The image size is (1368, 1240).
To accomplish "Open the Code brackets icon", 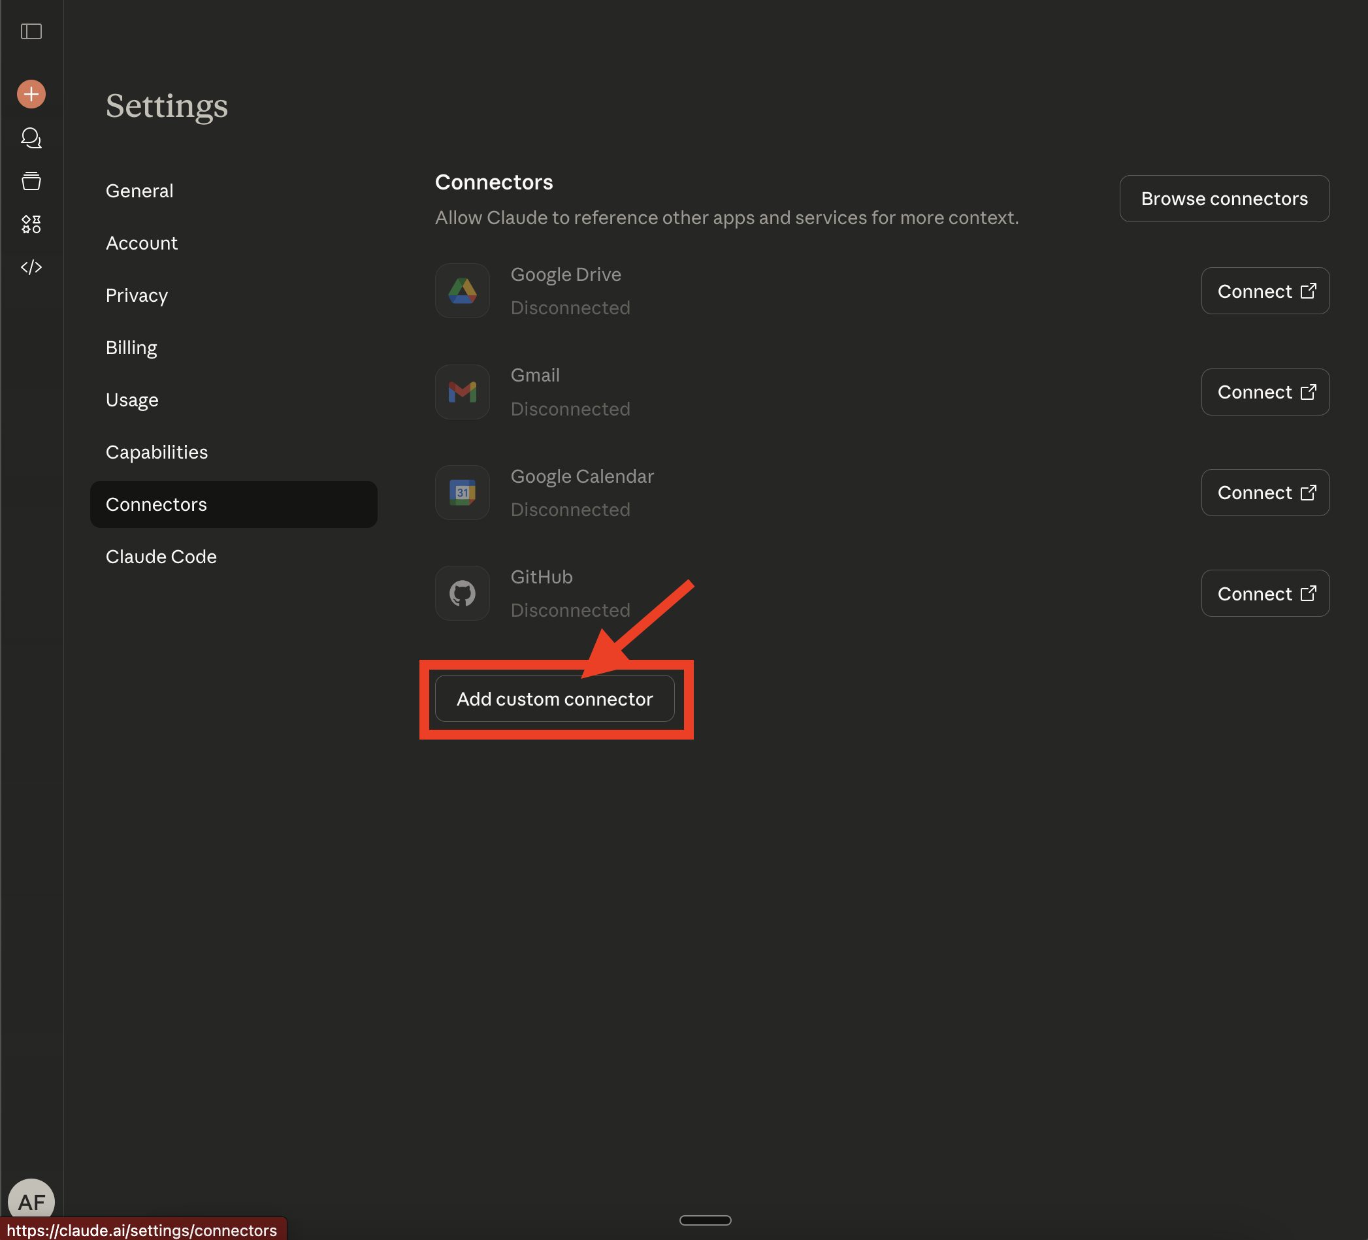I will pyautogui.click(x=31, y=267).
